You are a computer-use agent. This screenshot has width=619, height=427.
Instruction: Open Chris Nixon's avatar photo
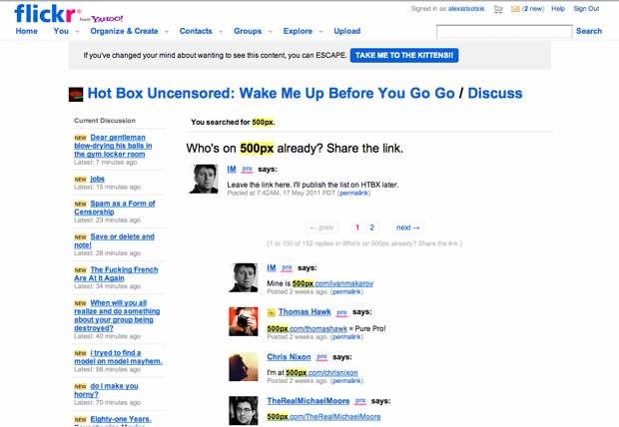[244, 366]
